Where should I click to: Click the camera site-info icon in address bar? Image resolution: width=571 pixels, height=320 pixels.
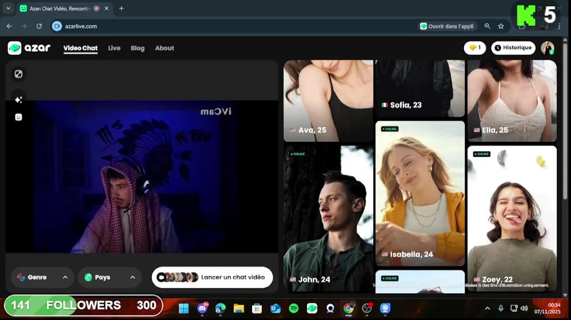click(x=56, y=26)
